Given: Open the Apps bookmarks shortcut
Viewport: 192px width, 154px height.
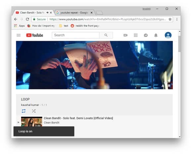Looking at the screenshot, I should pyautogui.click(x=19, y=26).
